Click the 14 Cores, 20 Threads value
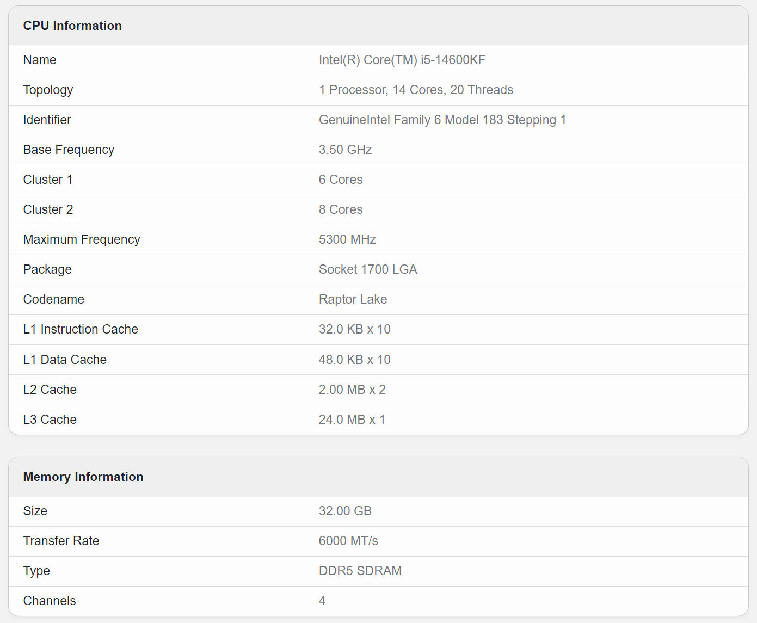Image resolution: width=757 pixels, height=623 pixels. 416,90
